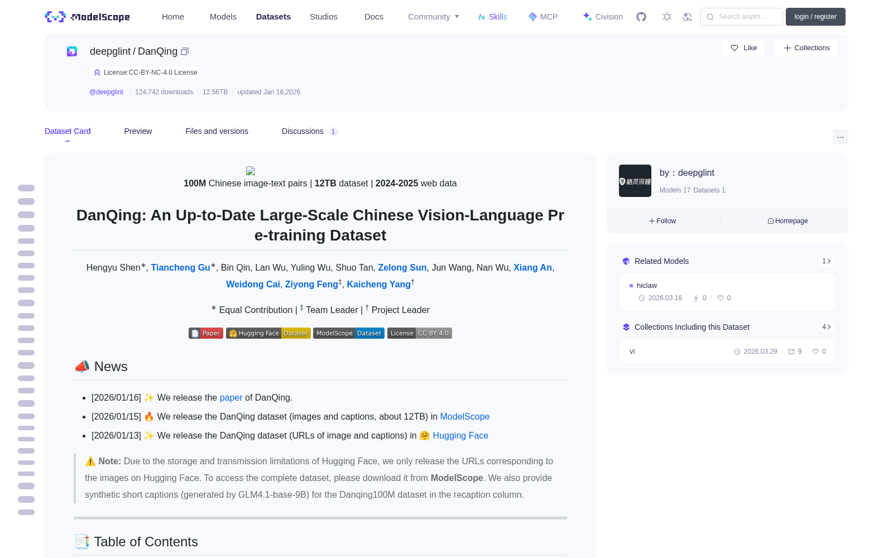Open the hiclaw related model
The width and height of the screenshot is (893, 558).
point(728,292)
